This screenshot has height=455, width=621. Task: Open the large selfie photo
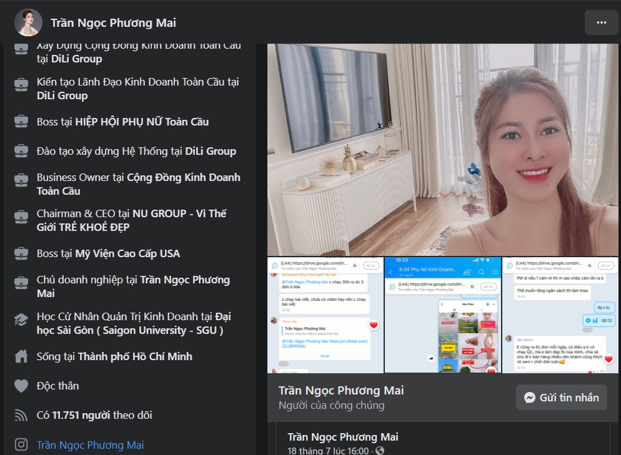click(442, 150)
